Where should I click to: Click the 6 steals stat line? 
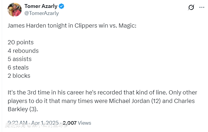(x=18, y=67)
